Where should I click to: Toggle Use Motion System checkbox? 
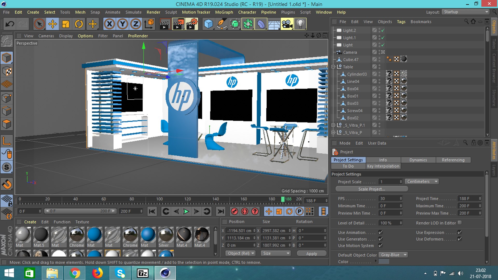coord(381,245)
